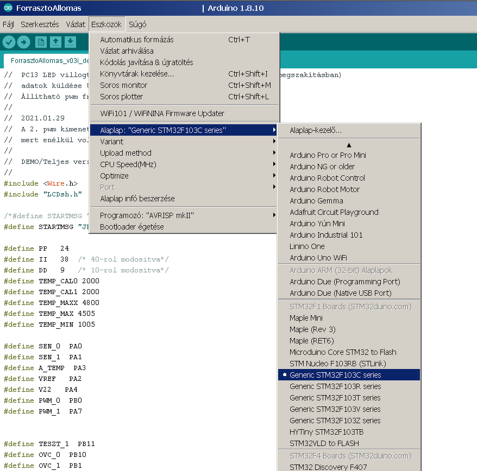Open the Szerkesztés menu

40,24
